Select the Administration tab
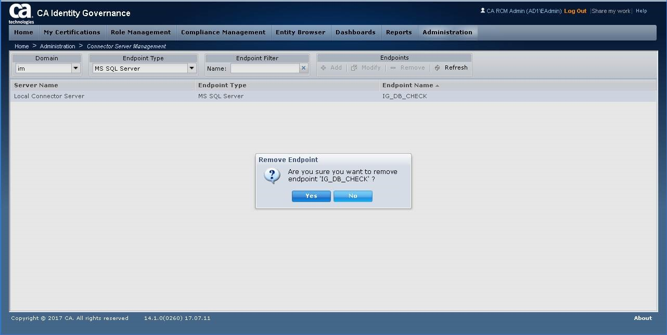 coord(447,32)
